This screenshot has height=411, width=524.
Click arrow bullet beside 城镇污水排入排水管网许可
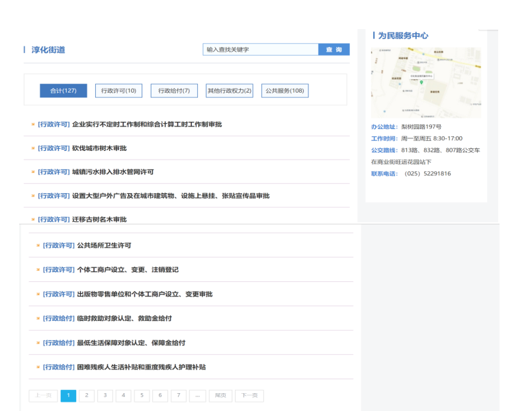click(33, 172)
